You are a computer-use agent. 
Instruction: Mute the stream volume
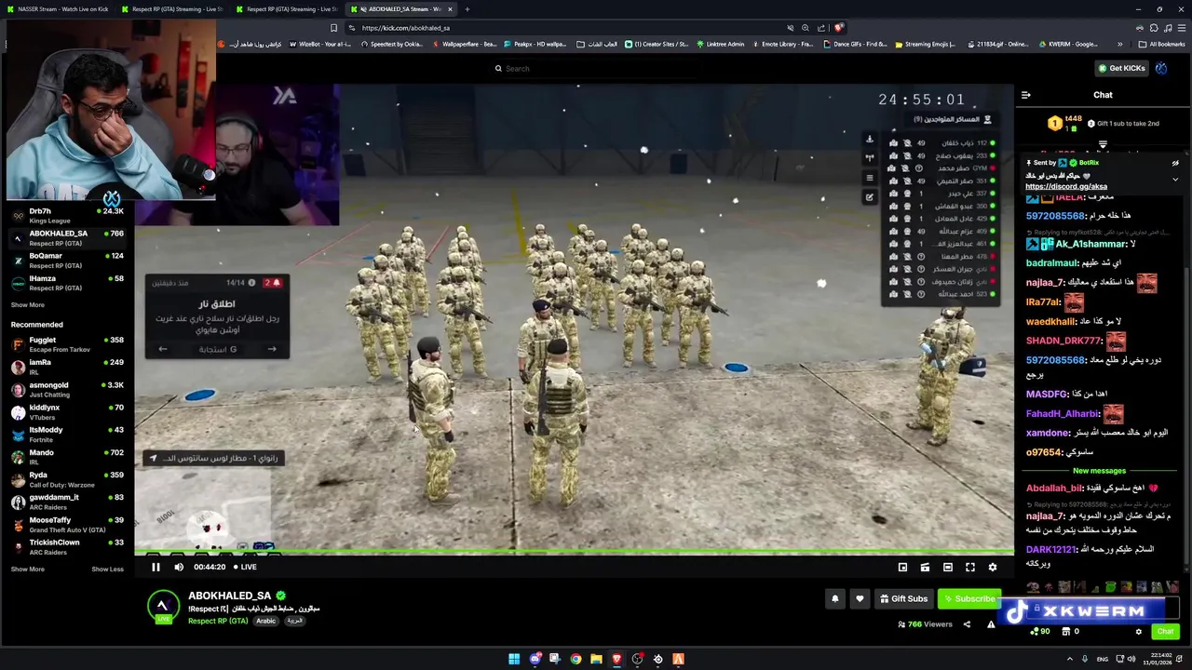coord(179,567)
